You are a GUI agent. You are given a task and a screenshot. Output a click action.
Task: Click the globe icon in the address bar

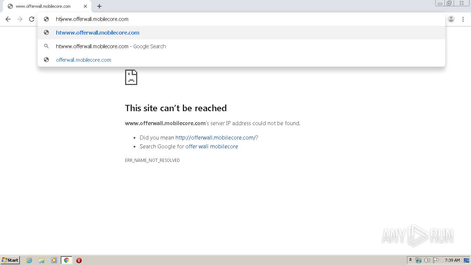click(46, 19)
